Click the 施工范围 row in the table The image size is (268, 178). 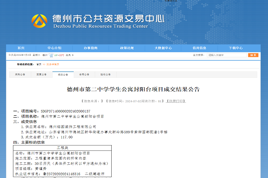(x=50, y=158)
